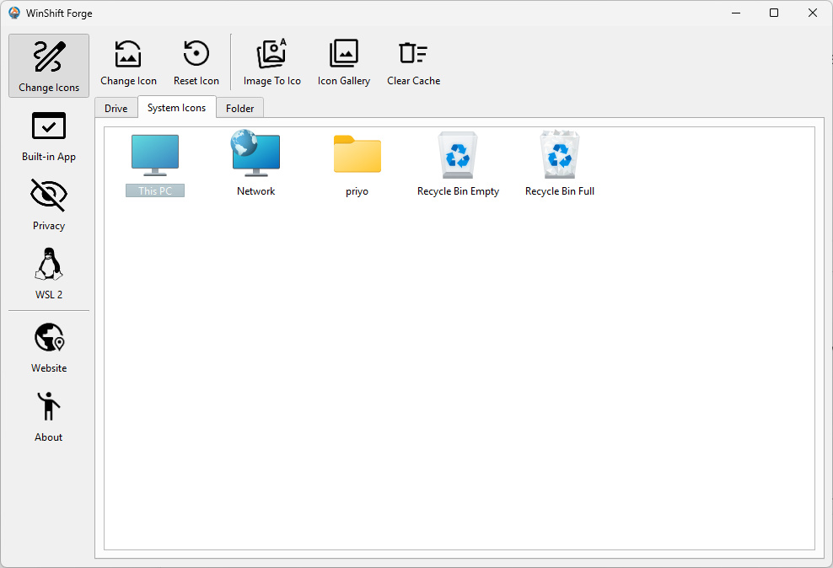Open the Icon Gallery
Screen dimensions: 833x568
343,63
